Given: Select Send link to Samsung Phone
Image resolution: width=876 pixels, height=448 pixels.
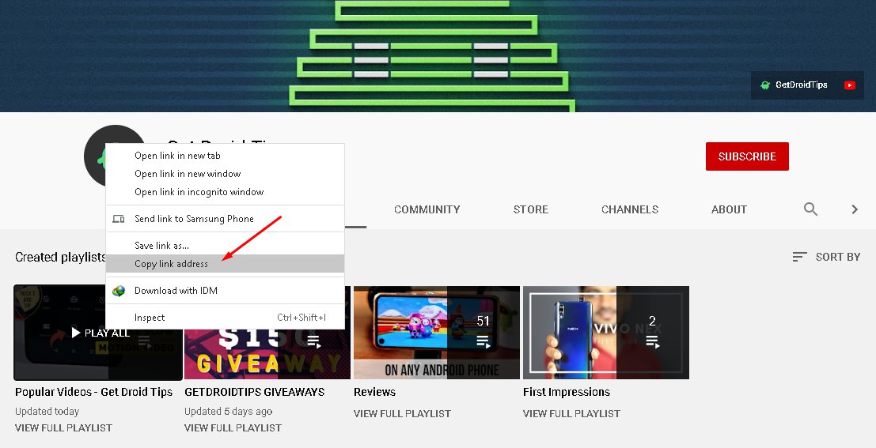Looking at the screenshot, I should (226, 219).
